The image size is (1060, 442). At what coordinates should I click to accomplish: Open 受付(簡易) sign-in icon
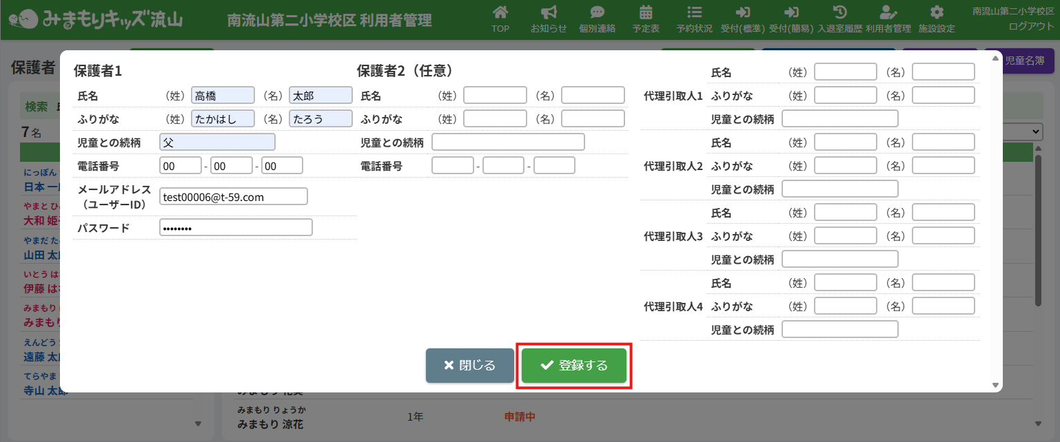click(791, 12)
